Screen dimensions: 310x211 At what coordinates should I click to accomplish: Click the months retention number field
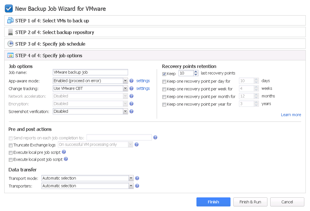point(246,96)
